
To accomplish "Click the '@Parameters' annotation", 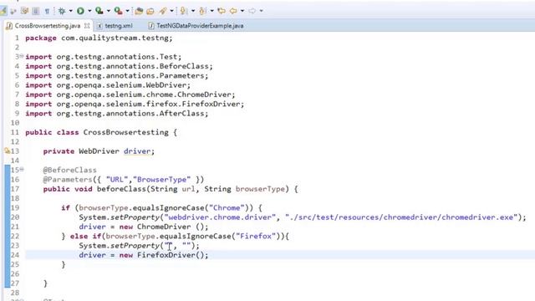I will tap(68, 180).
